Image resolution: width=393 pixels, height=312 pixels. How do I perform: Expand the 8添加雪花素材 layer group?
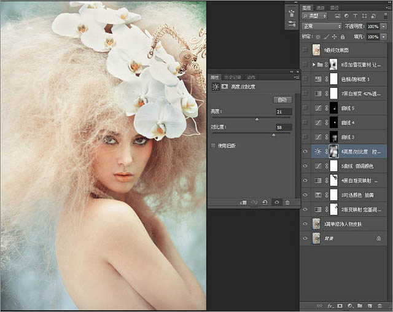coord(314,64)
